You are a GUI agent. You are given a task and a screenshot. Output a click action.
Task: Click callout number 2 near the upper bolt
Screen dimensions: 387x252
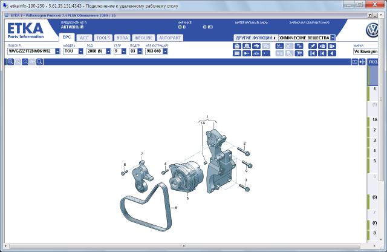tap(244, 143)
